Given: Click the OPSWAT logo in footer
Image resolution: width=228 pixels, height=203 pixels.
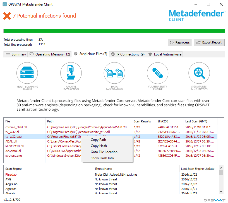Looking at the screenshot, I should point(215,200).
